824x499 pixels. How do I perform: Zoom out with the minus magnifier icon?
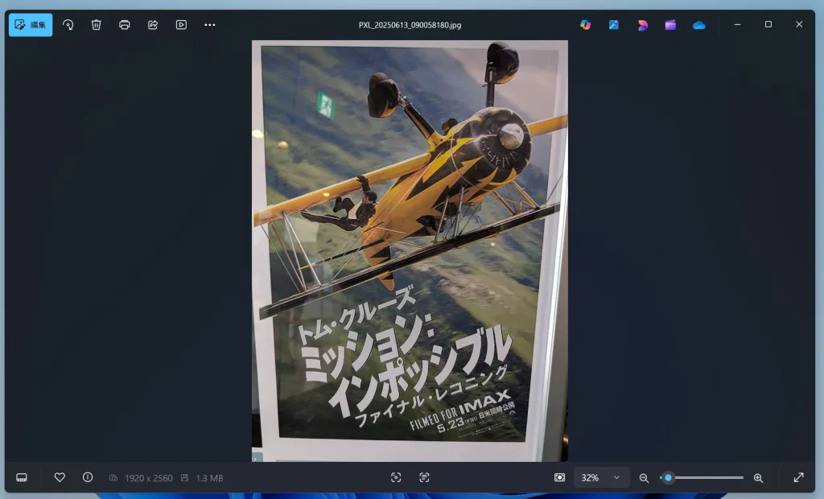tap(644, 478)
